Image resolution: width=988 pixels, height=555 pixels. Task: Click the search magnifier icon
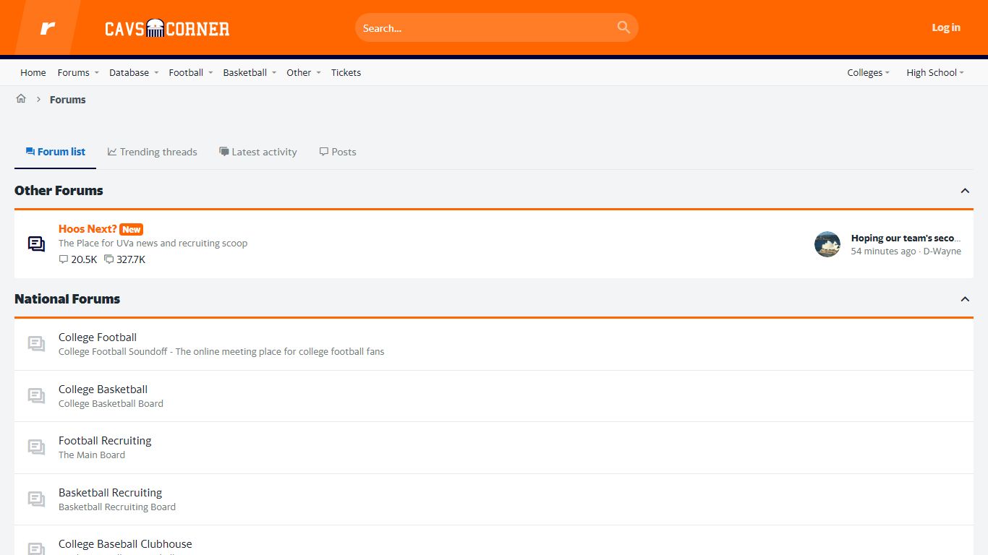coord(623,27)
